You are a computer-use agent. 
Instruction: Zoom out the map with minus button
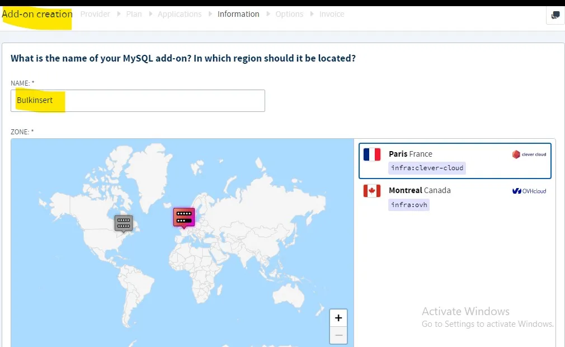338,335
